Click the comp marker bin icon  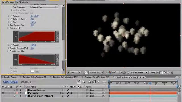coord(179,86)
